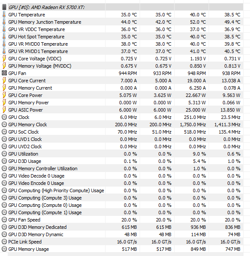Click the circular icon beside PCIe Link Speed
Viewport: 250px width, 256px height.
tap(4, 242)
